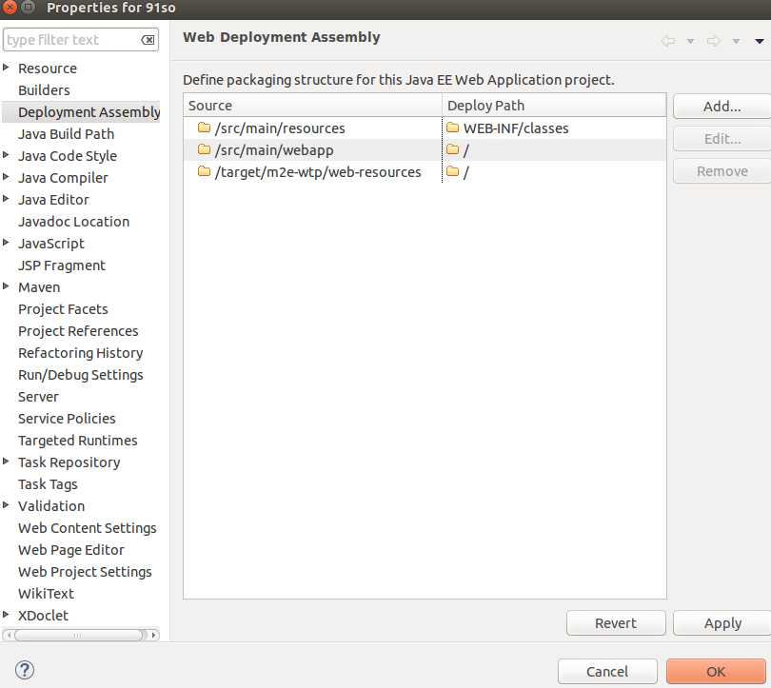Screen dimensions: 771x688
Task: Expand the Maven tree node
Action: [x=8, y=286]
